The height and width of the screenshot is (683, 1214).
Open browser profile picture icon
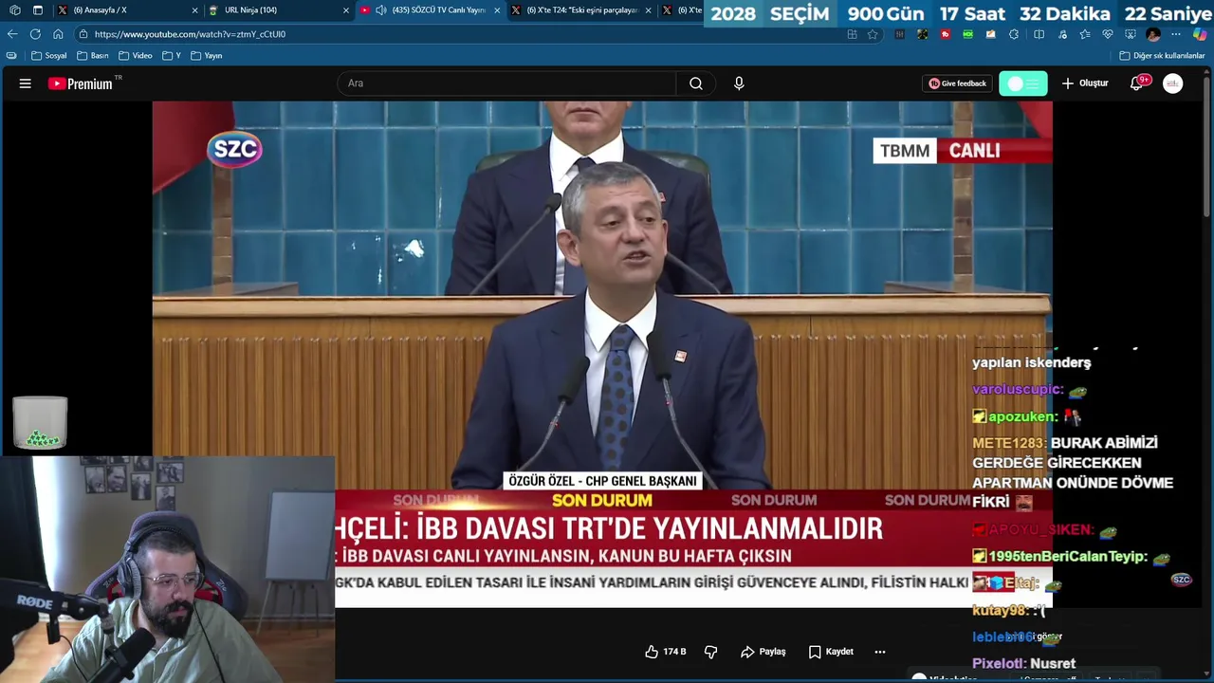tap(1152, 34)
